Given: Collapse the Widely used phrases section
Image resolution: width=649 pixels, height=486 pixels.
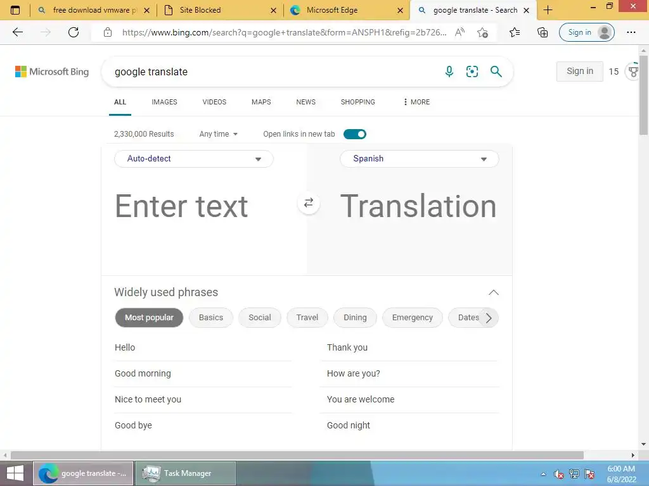Looking at the screenshot, I should (493, 292).
